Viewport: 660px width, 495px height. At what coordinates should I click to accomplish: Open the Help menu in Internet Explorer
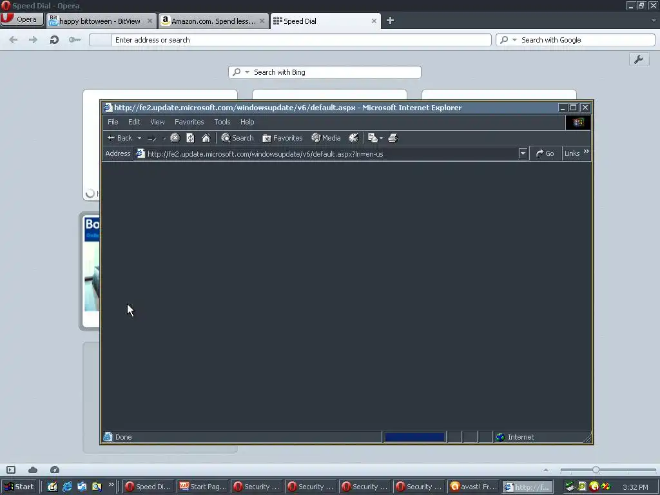pos(247,122)
